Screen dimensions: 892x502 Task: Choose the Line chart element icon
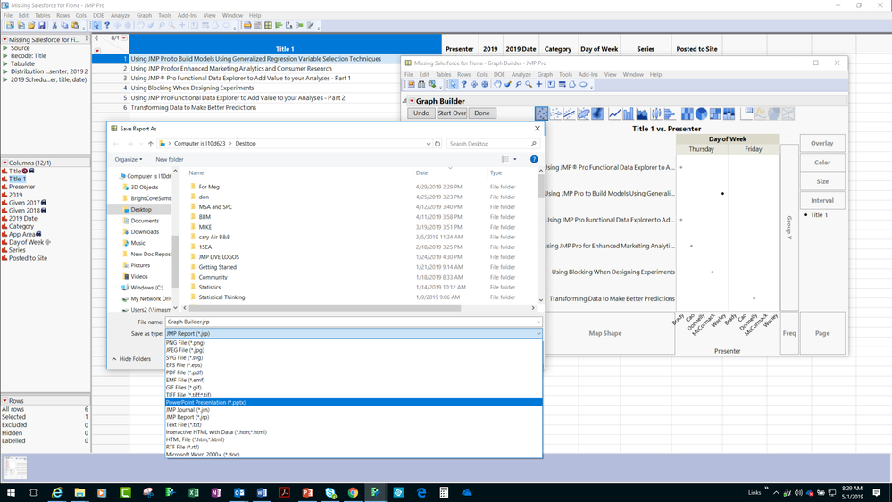point(614,113)
